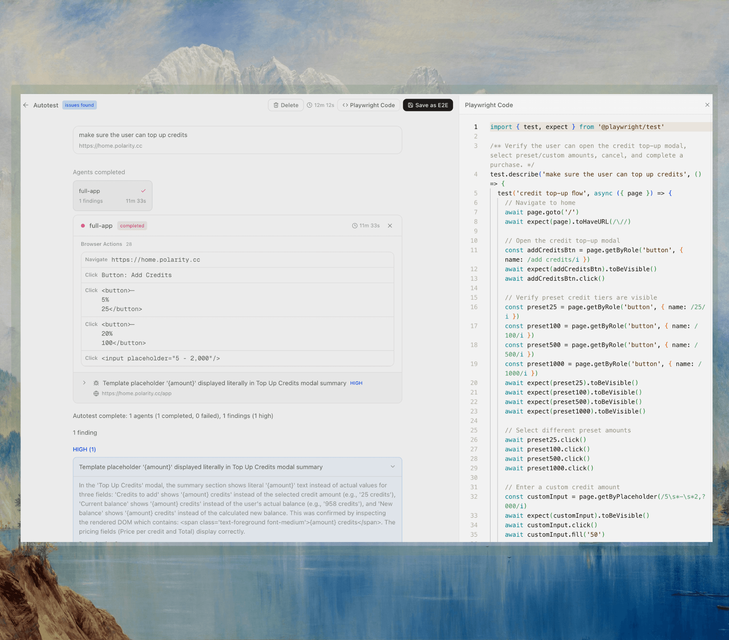Click line 1 import statement in the code editor
729x640 pixels.
pos(577,127)
